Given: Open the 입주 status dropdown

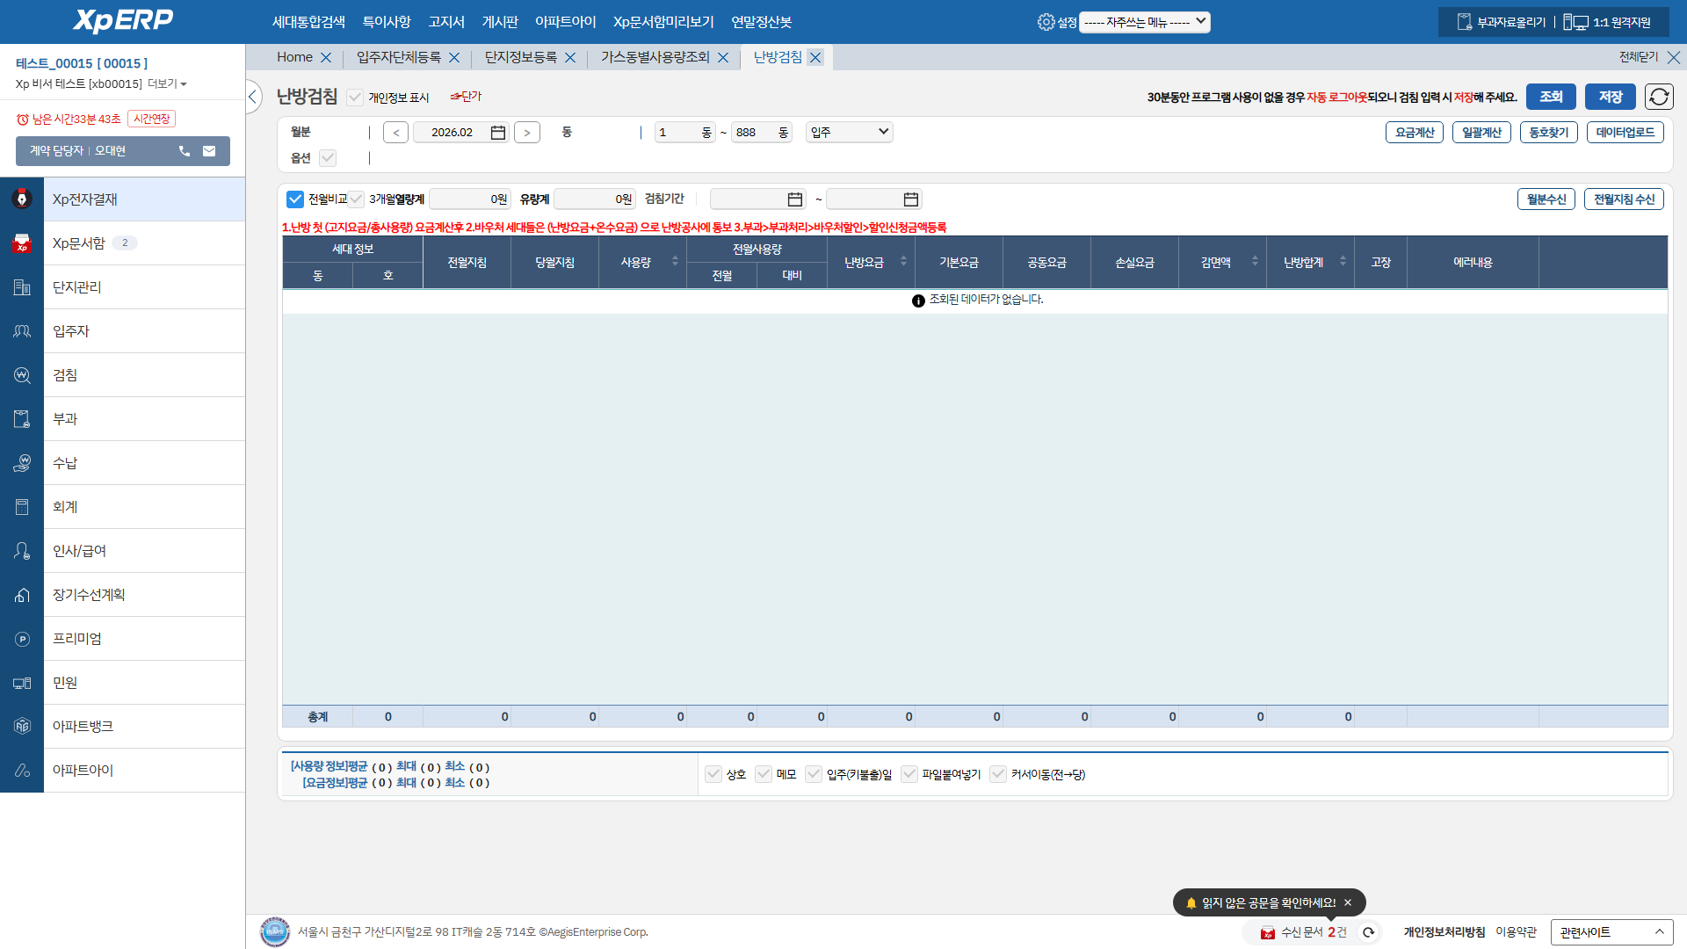Looking at the screenshot, I should (x=849, y=132).
